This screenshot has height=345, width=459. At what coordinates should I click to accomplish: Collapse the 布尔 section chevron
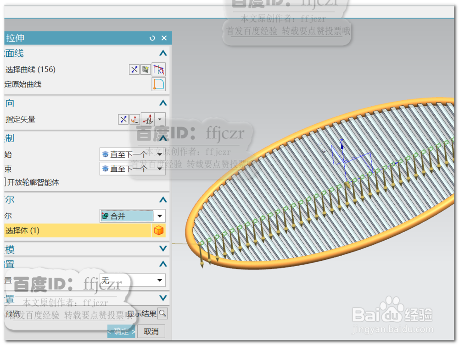(x=163, y=200)
